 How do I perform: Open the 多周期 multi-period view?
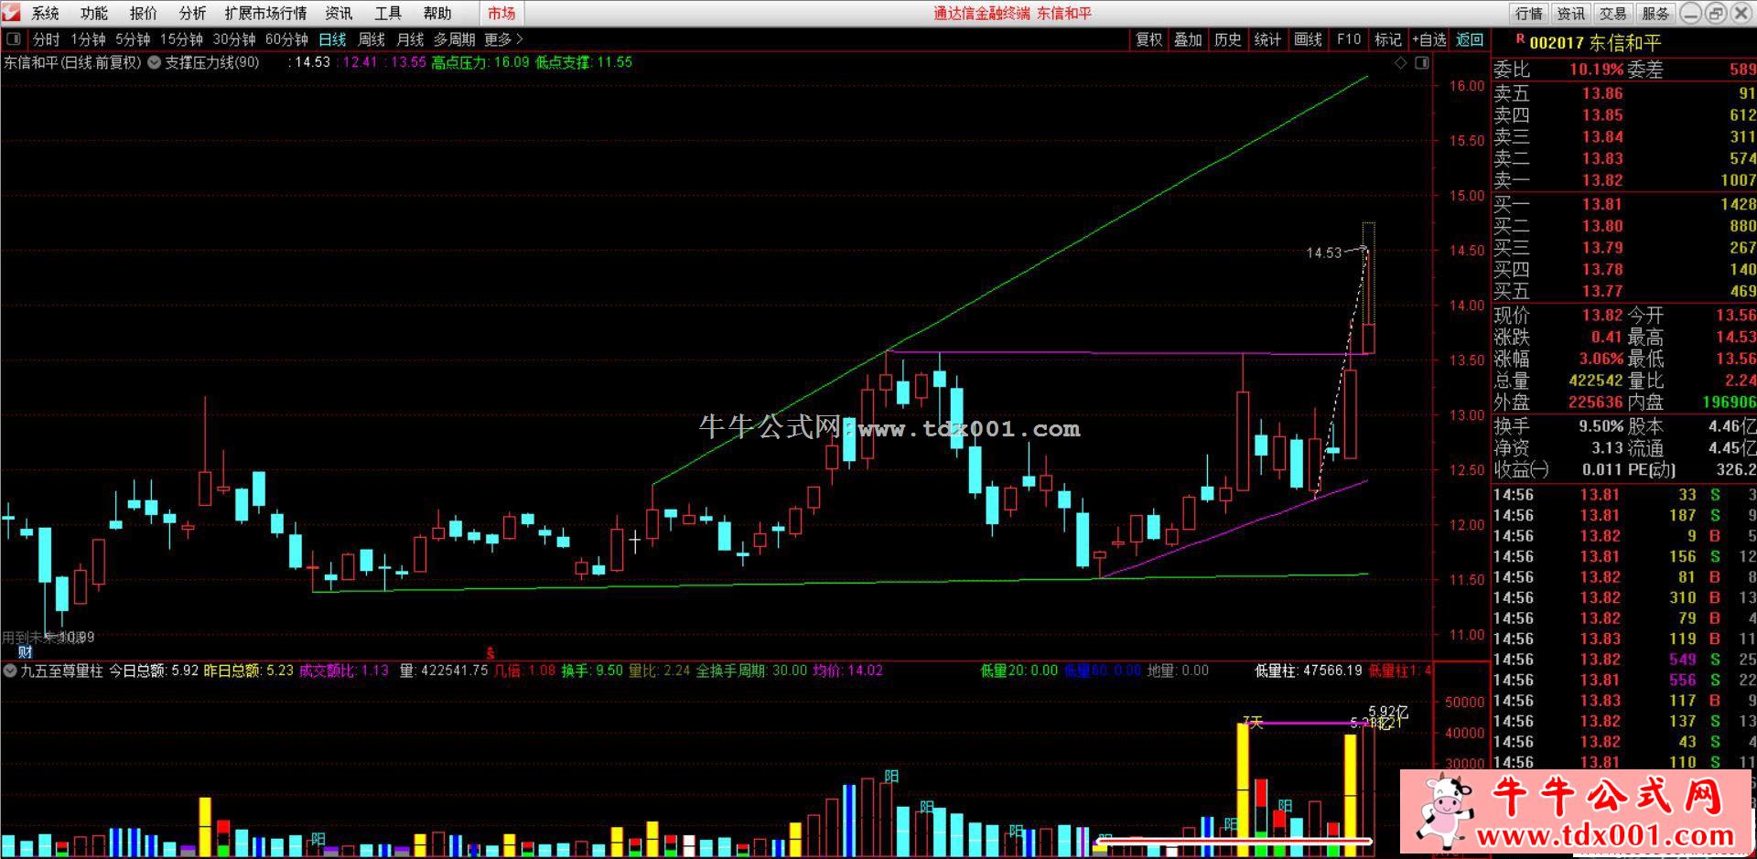tap(455, 39)
